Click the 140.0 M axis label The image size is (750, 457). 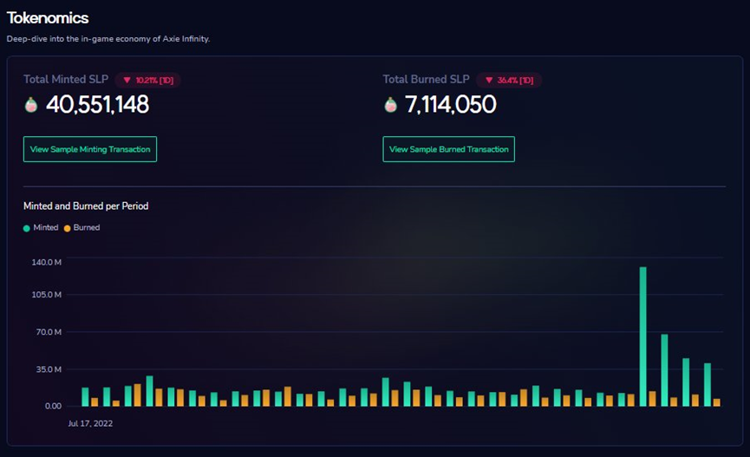pos(47,262)
